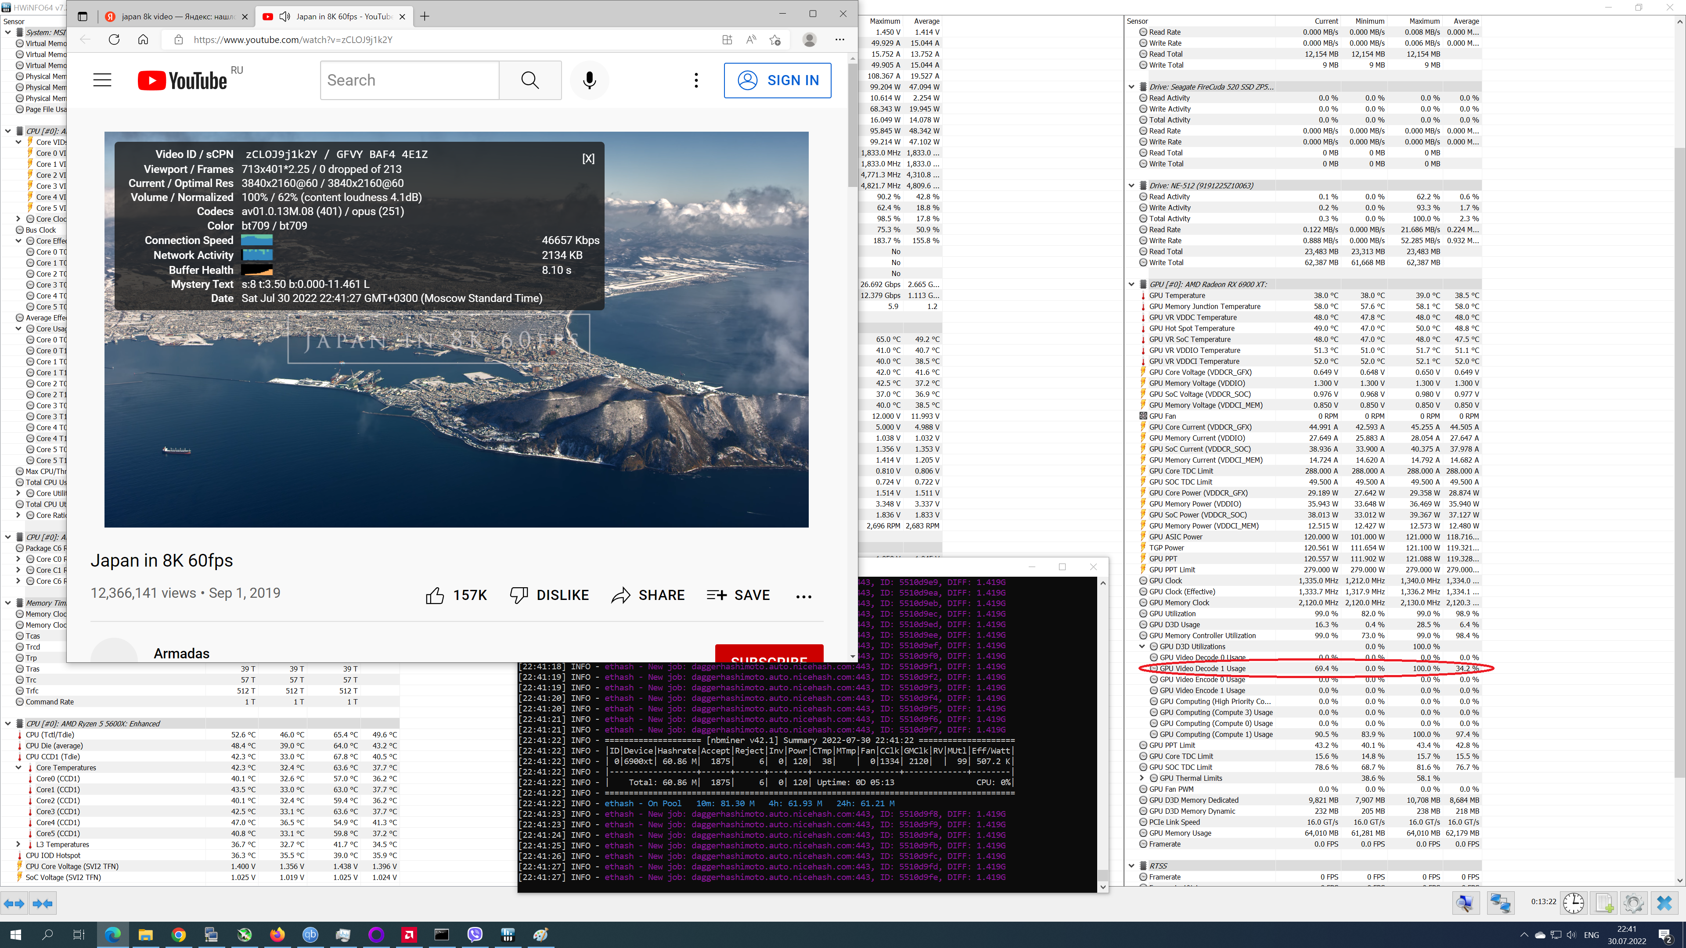
Task: Open the SAVE to playlist option
Action: [x=738, y=596]
